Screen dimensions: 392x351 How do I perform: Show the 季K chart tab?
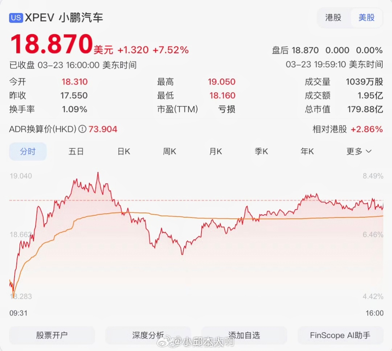[261, 152]
